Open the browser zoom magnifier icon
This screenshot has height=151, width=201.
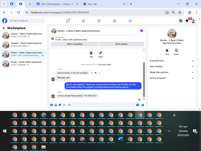point(173,12)
